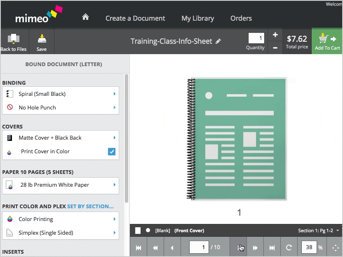Click the SET BY SECTION link

click(90, 206)
